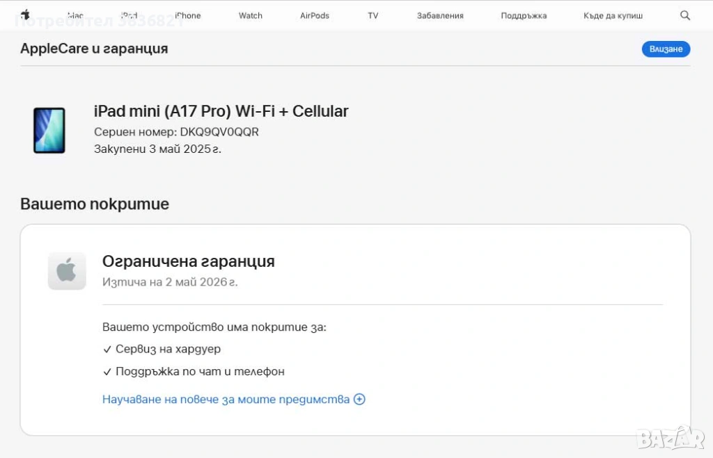Viewport: 713px width, 458px height.
Task: Open the Mac menu item
Action: click(x=75, y=15)
